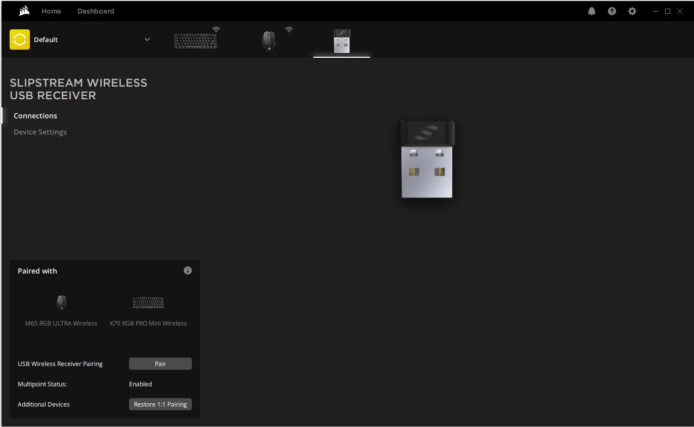Select the mouse device in top bar
The width and height of the screenshot is (694, 427).
click(269, 41)
